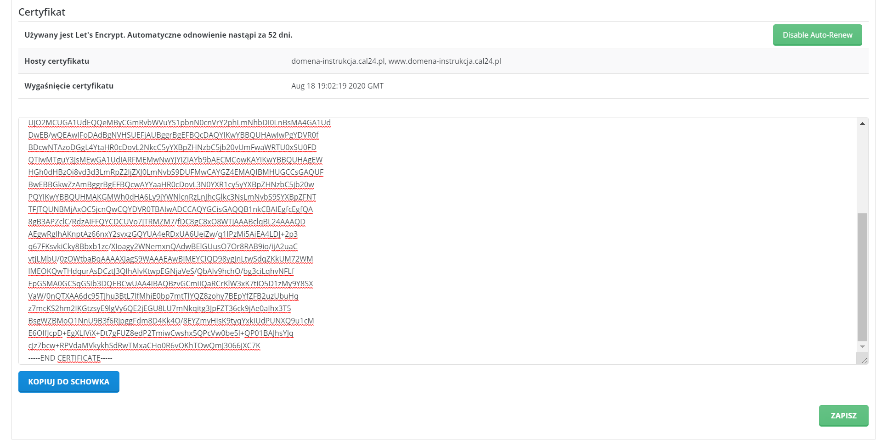Click certificate line starting with 'q67FKsvkiCky8Bbxb1zc'
This screenshot has height=445, width=893.
point(163,246)
